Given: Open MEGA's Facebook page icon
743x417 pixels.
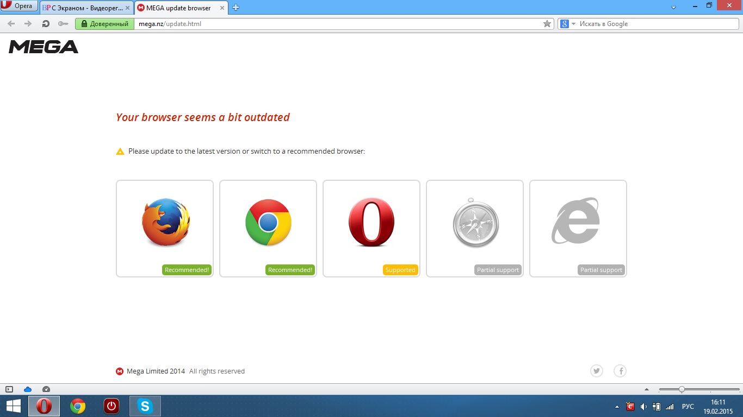Looking at the screenshot, I should tap(620, 371).
